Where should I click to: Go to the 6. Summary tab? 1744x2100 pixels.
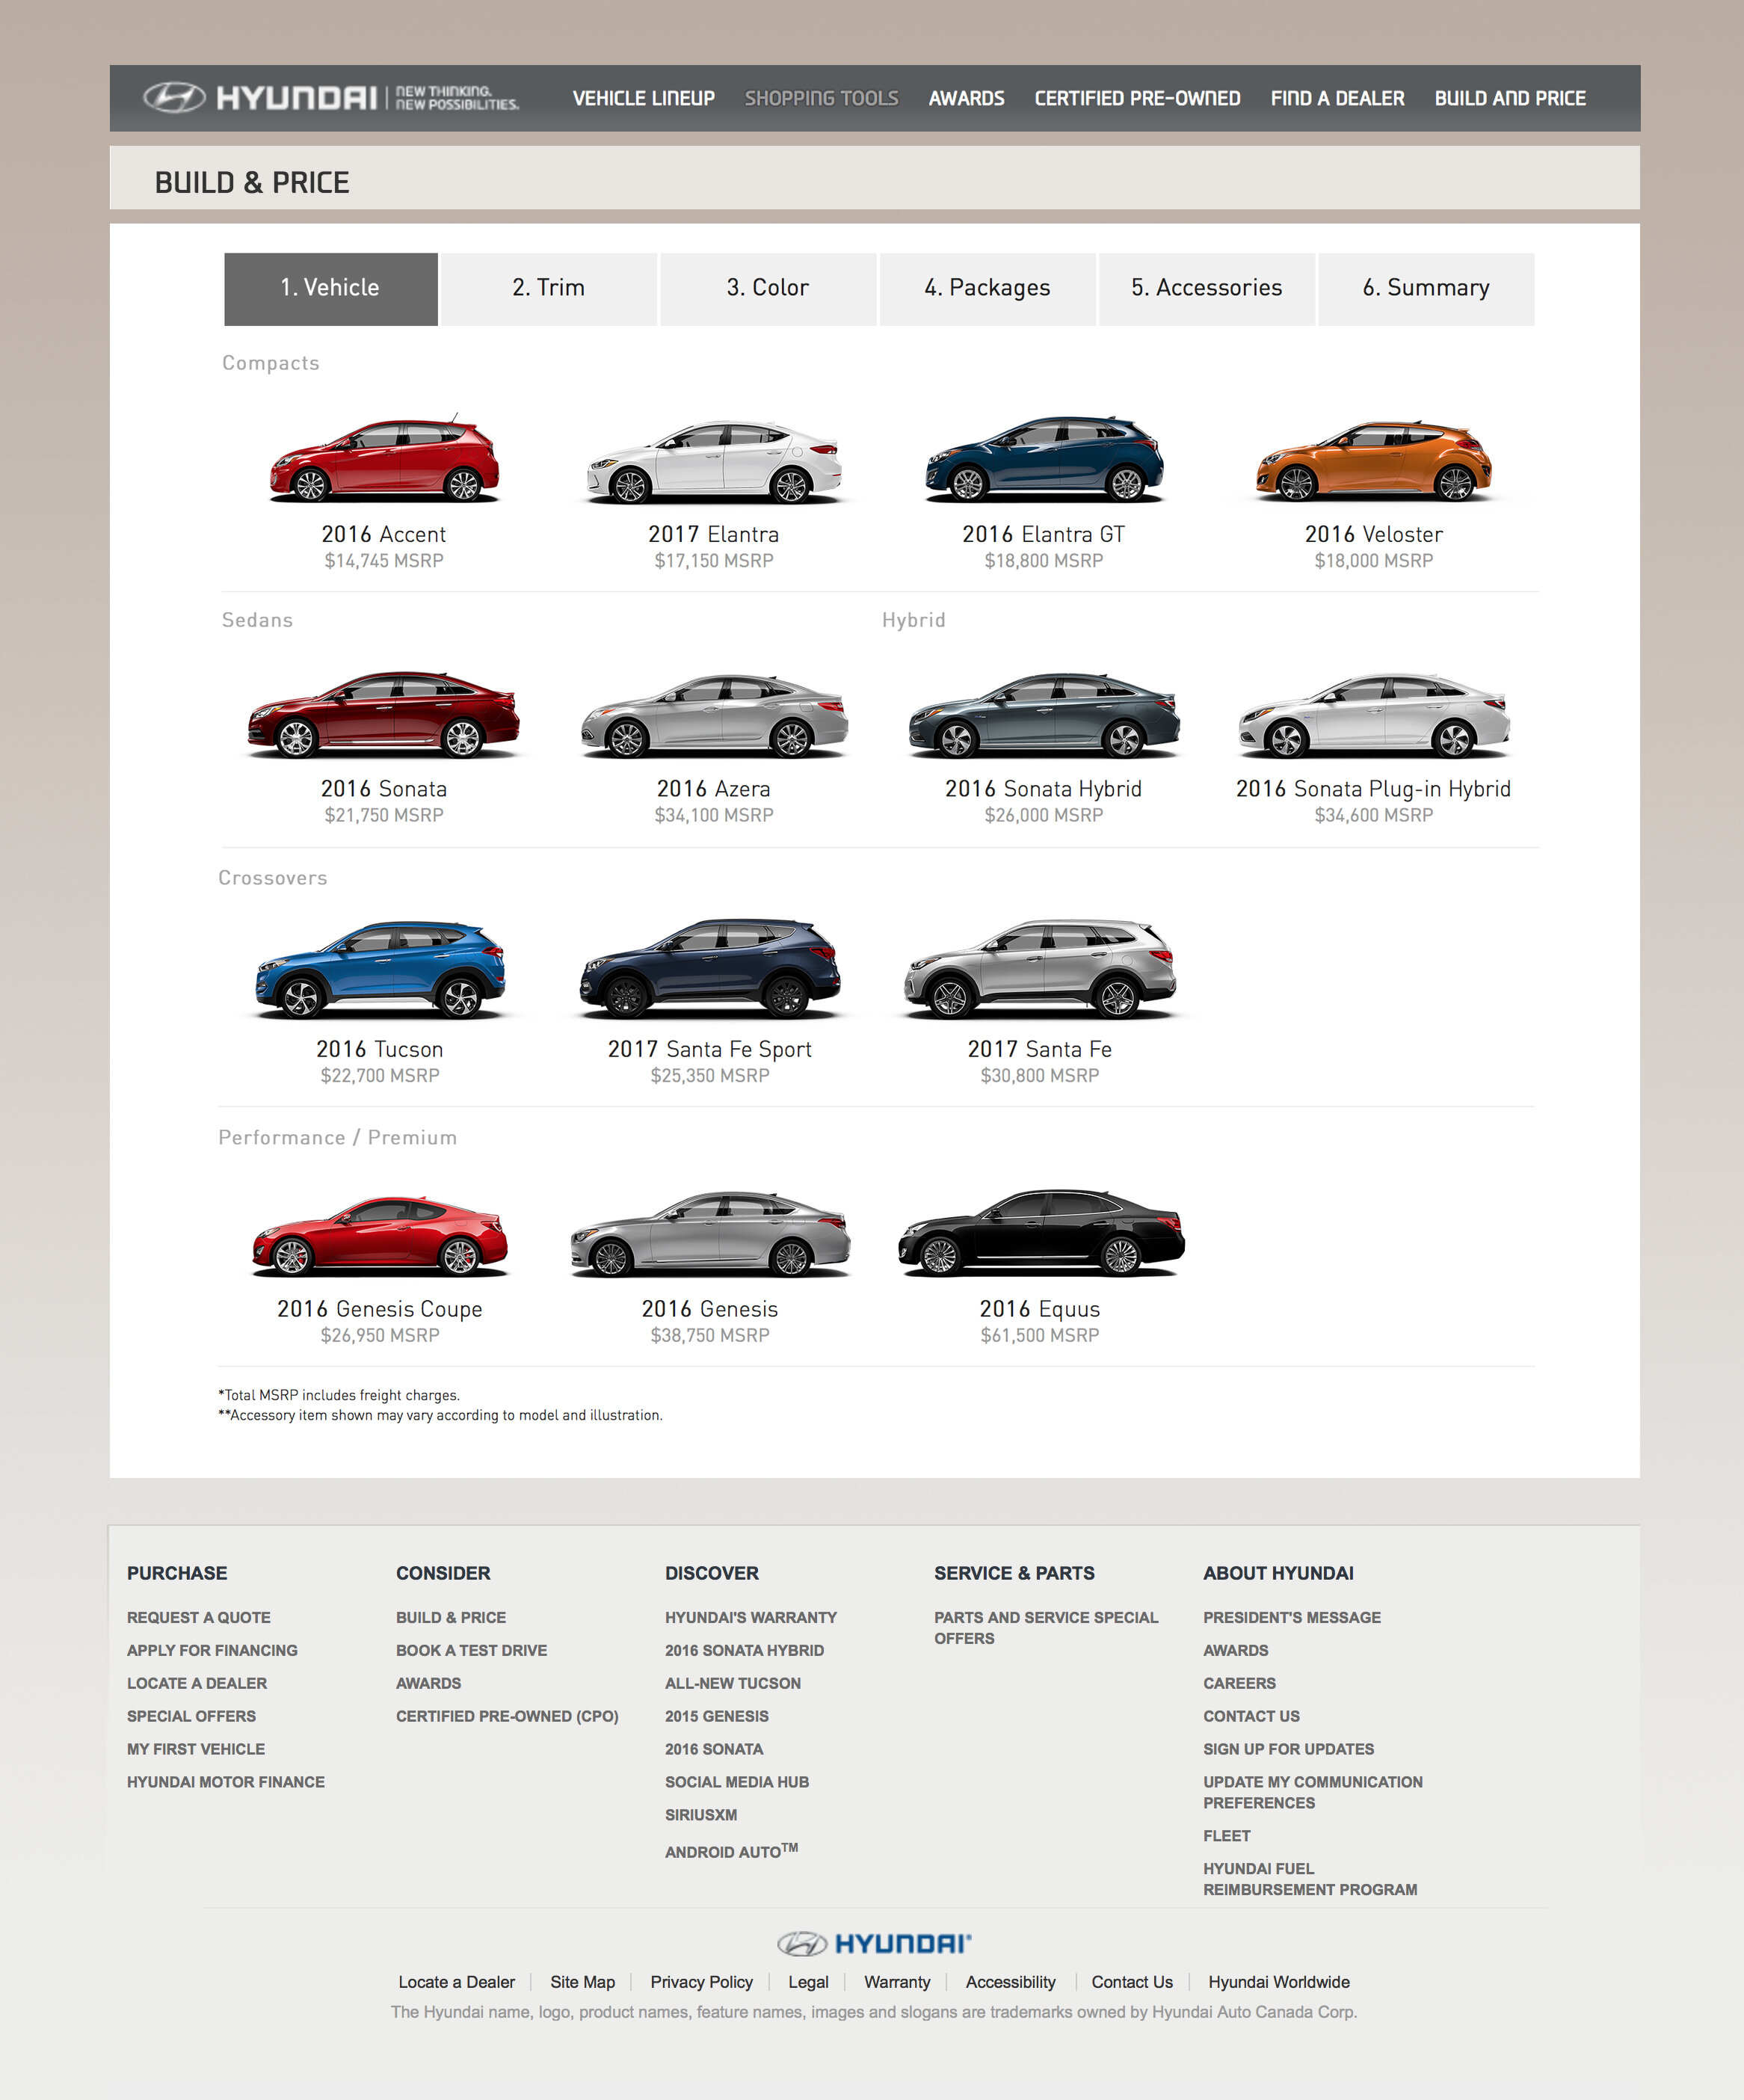pyautogui.click(x=1425, y=288)
